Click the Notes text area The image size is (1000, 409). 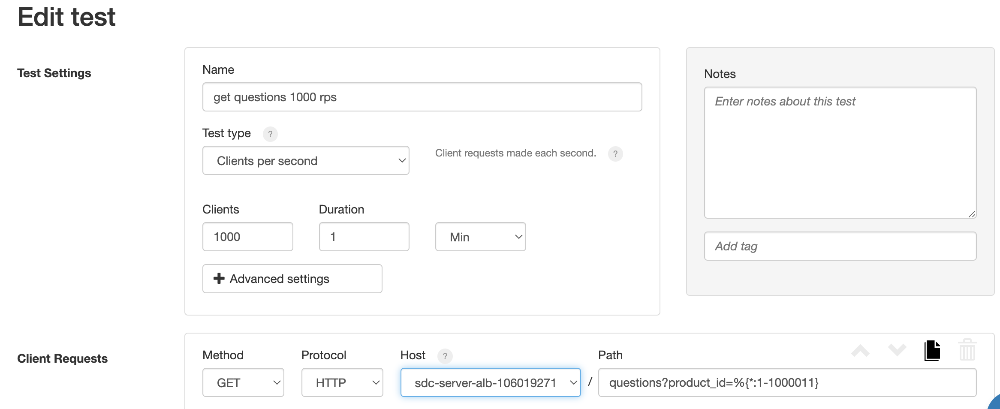[840, 153]
